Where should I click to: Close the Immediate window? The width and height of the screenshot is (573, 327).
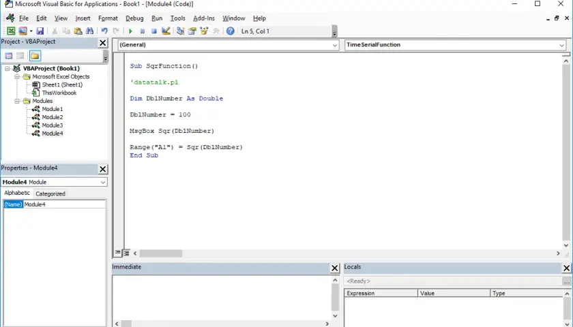click(334, 268)
